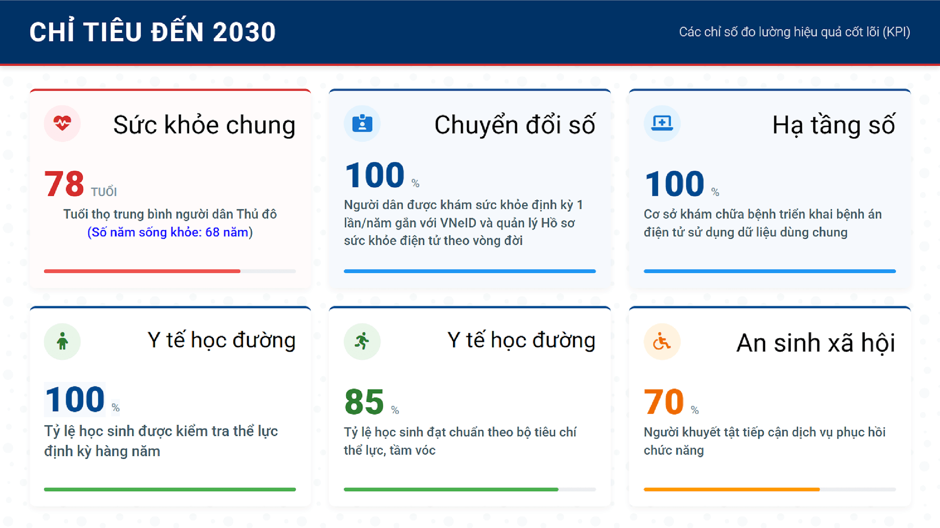Click the highlighted '100' value above 'kiểm tra thể lực'
Image resolution: width=940 pixels, height=528 pixels.
75,399
